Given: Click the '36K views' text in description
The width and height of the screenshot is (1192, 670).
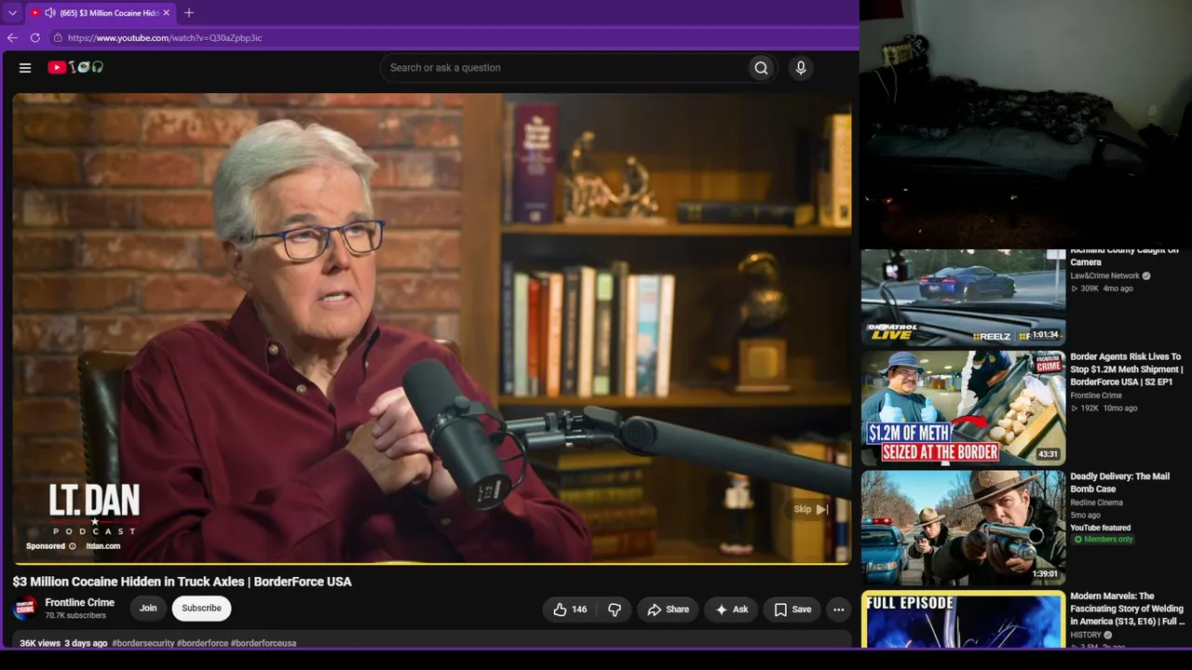Looking at the screenshot, I should coord(40,643).
